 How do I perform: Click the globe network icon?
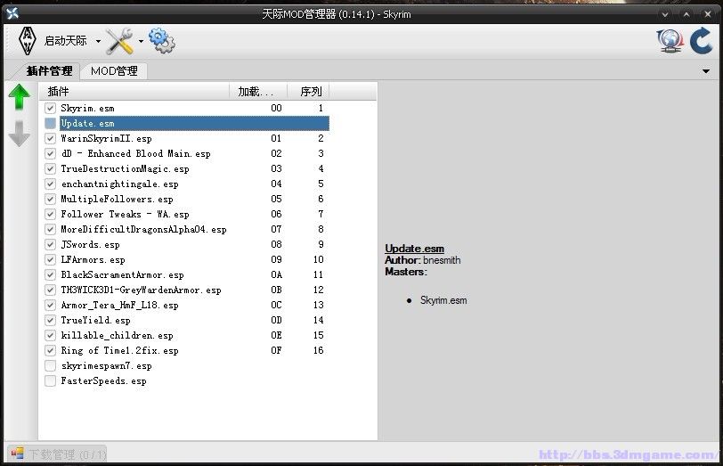point(670,41)
